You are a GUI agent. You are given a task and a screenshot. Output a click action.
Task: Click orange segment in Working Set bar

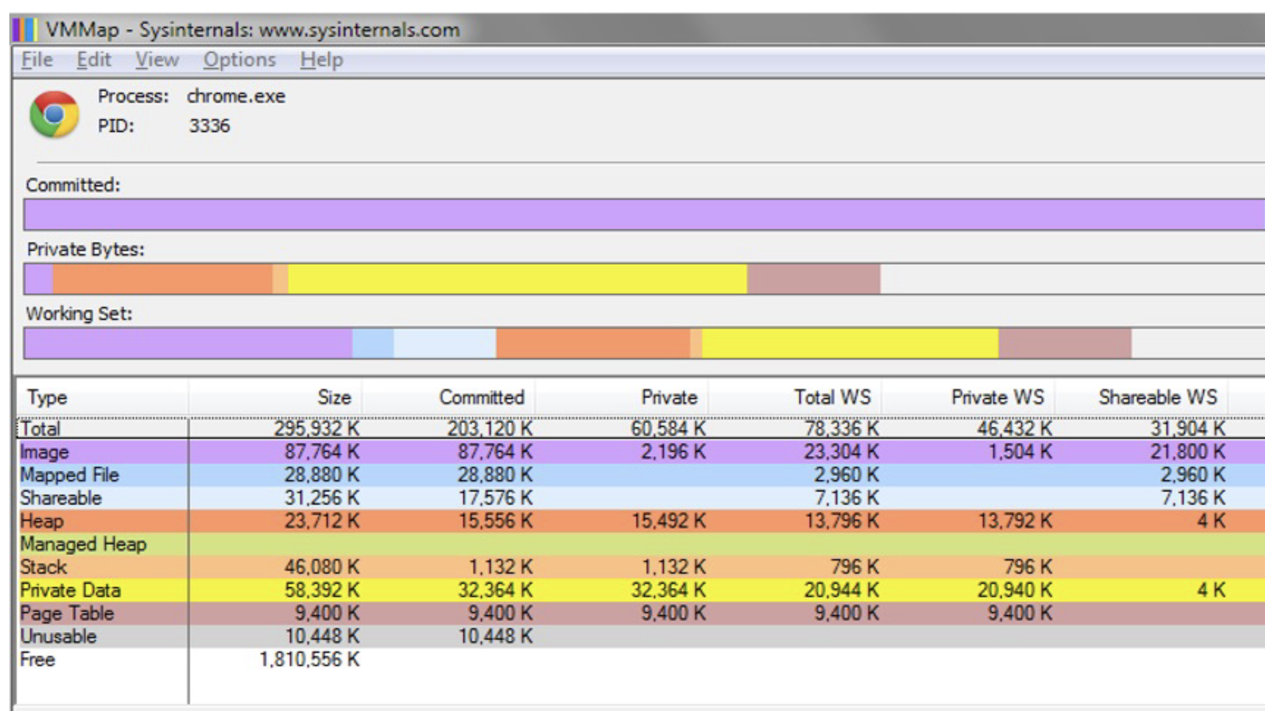[593, 343]
